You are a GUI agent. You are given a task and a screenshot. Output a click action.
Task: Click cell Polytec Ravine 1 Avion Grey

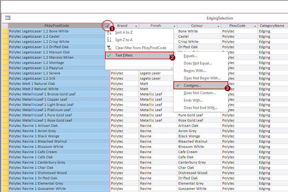click(x=59, y=131)
